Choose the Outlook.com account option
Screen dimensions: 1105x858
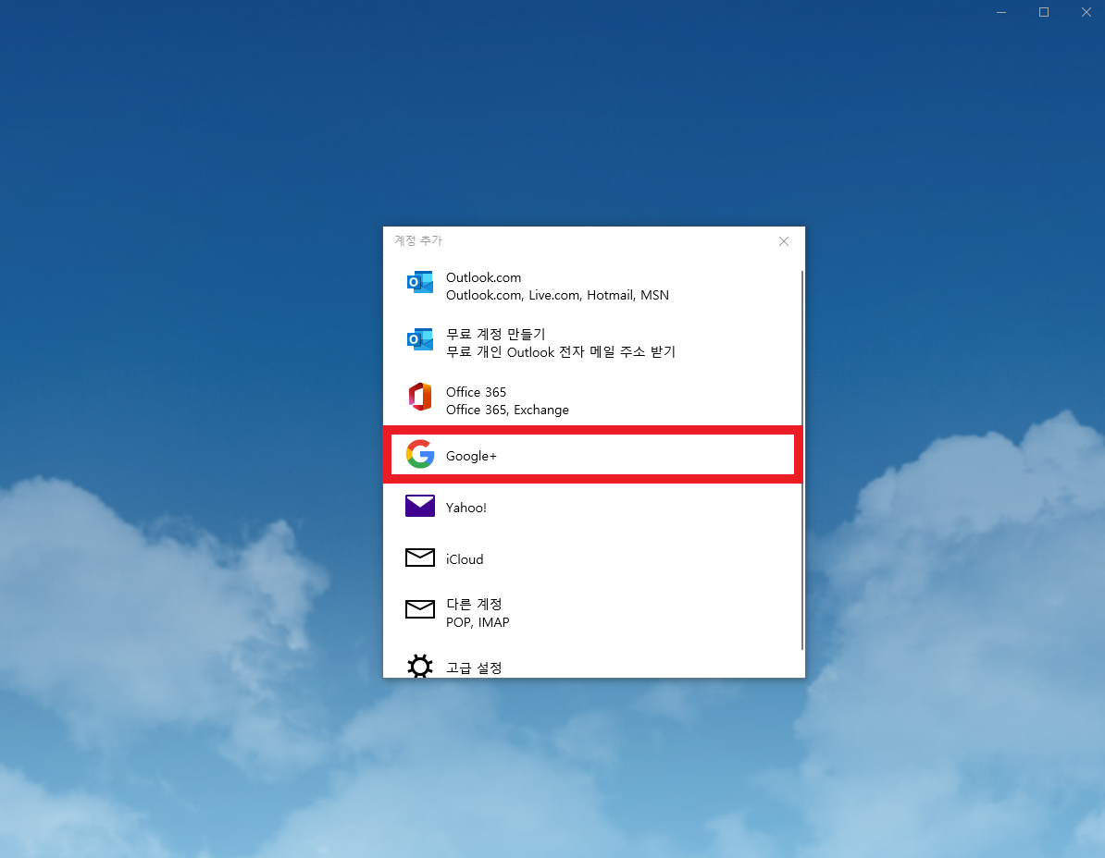pyautogui.click(x=592, y=286)
